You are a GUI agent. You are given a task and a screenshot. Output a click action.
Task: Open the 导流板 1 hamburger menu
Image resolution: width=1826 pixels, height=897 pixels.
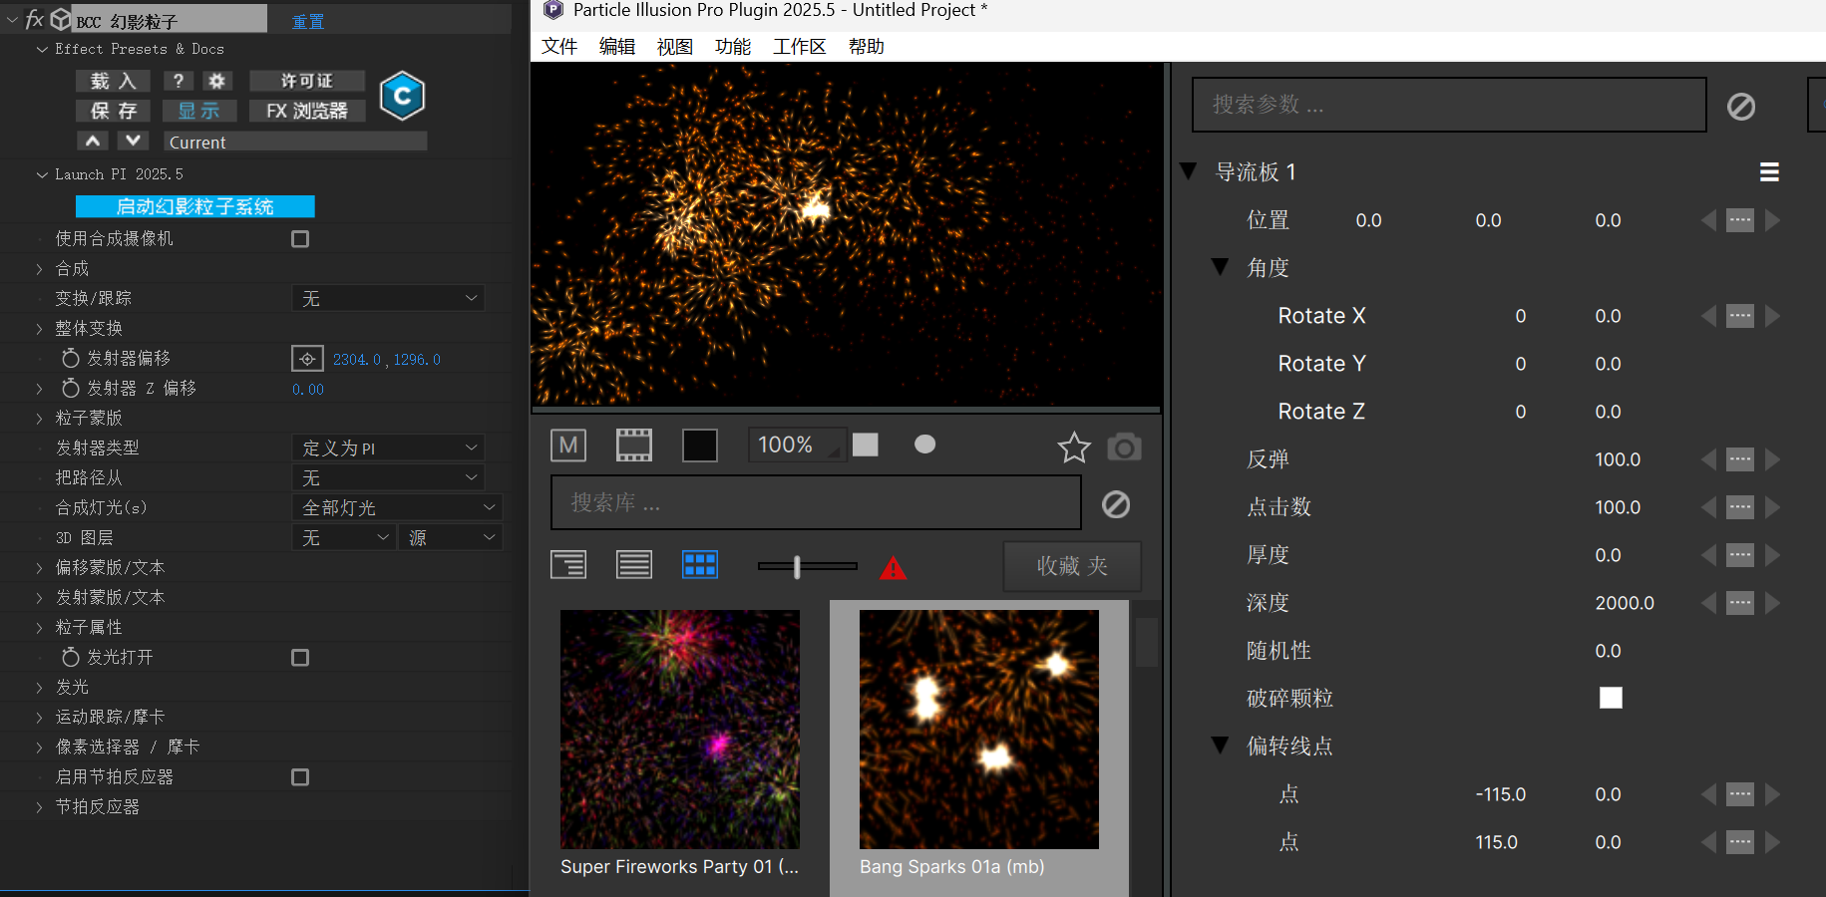point(1769,172)
